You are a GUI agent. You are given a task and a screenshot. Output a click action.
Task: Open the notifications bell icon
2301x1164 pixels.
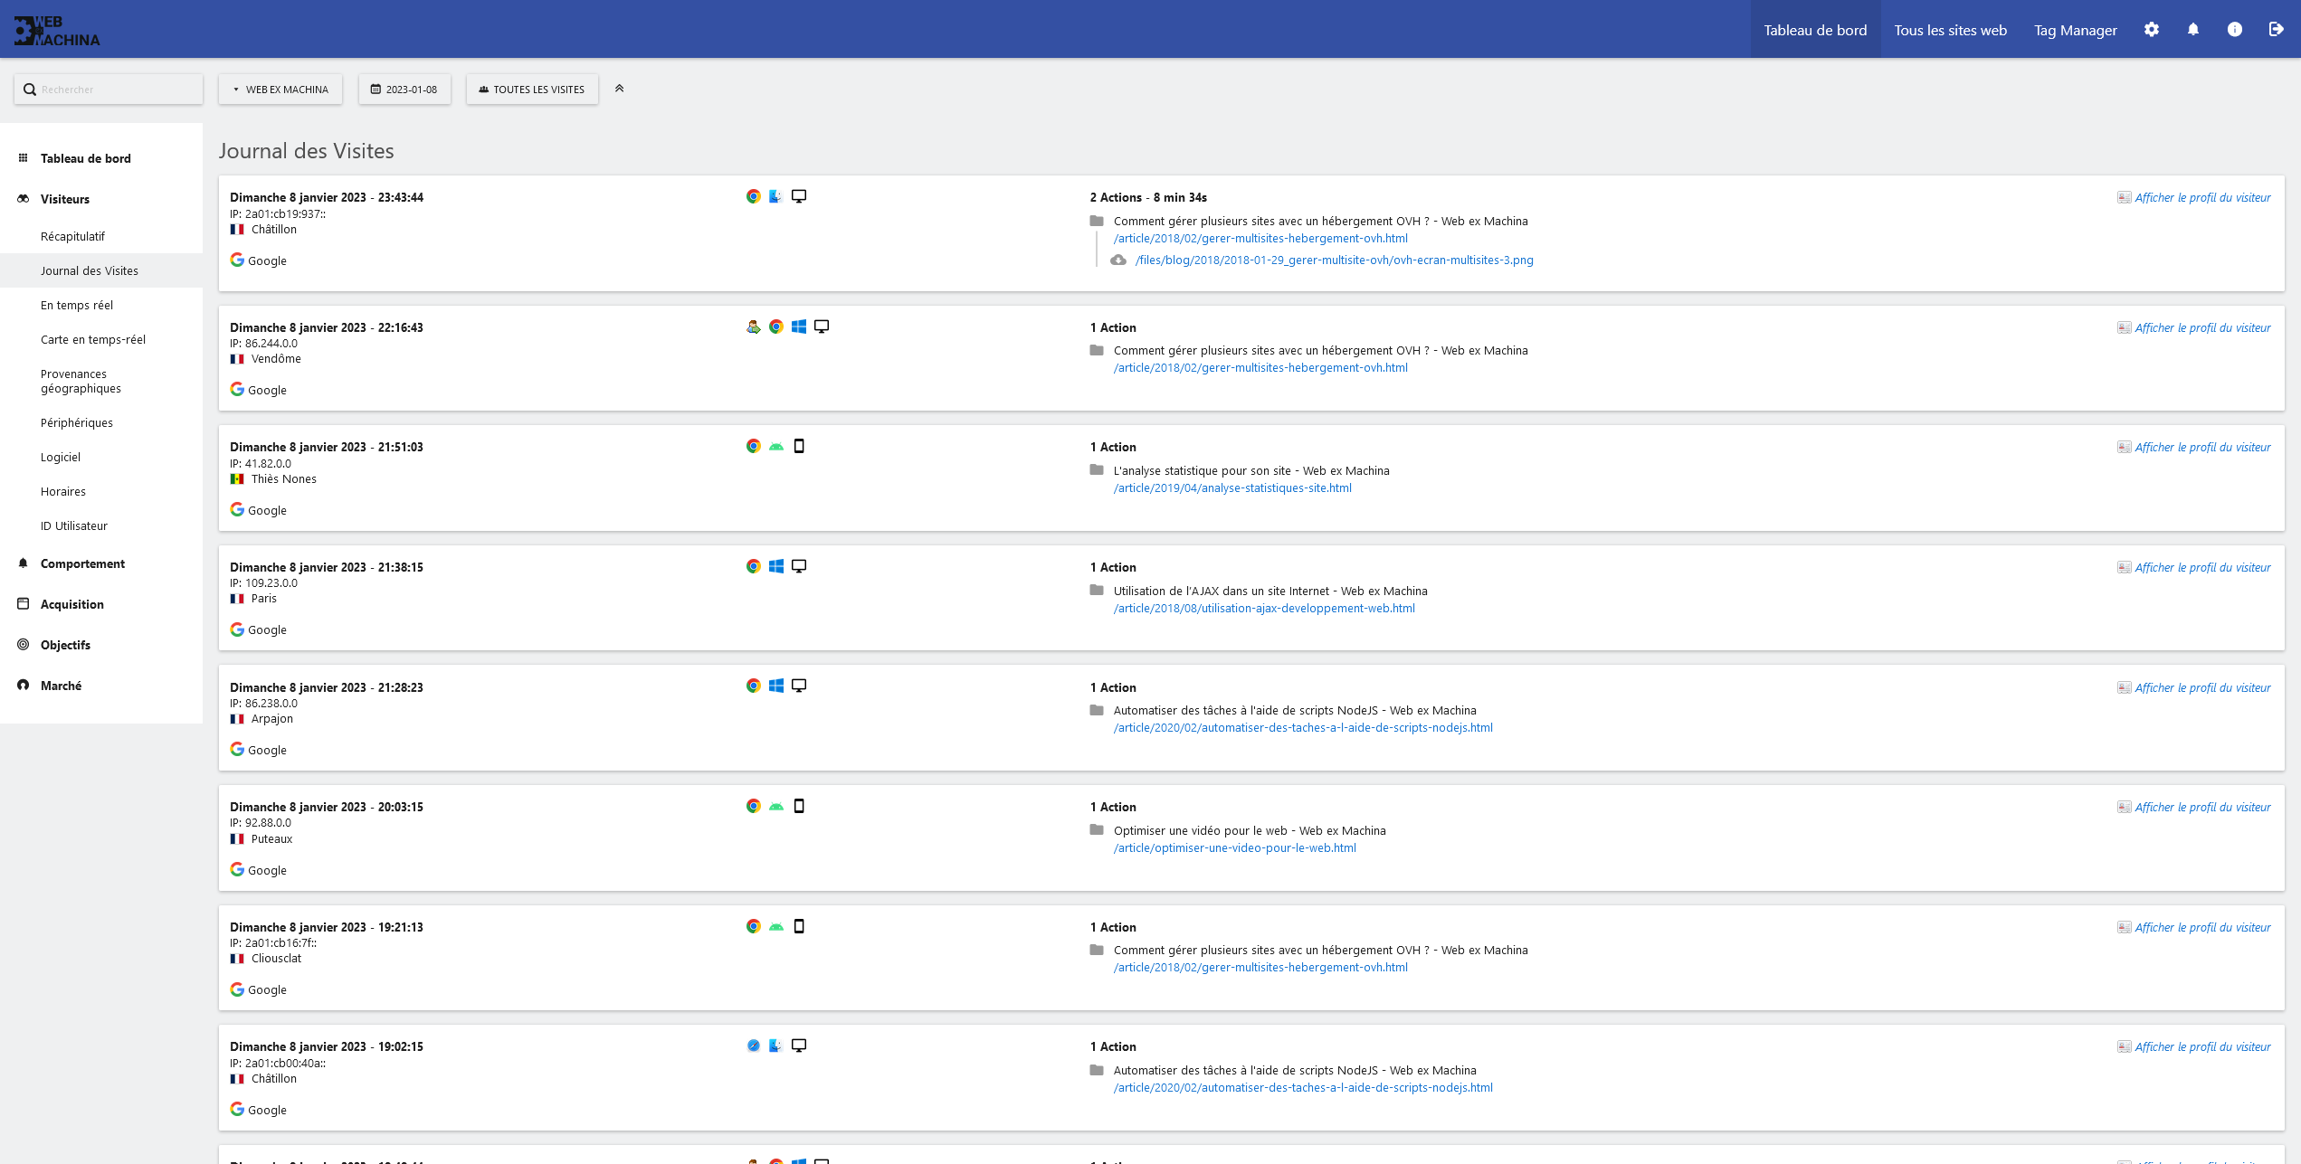(x=2193, y=30)
